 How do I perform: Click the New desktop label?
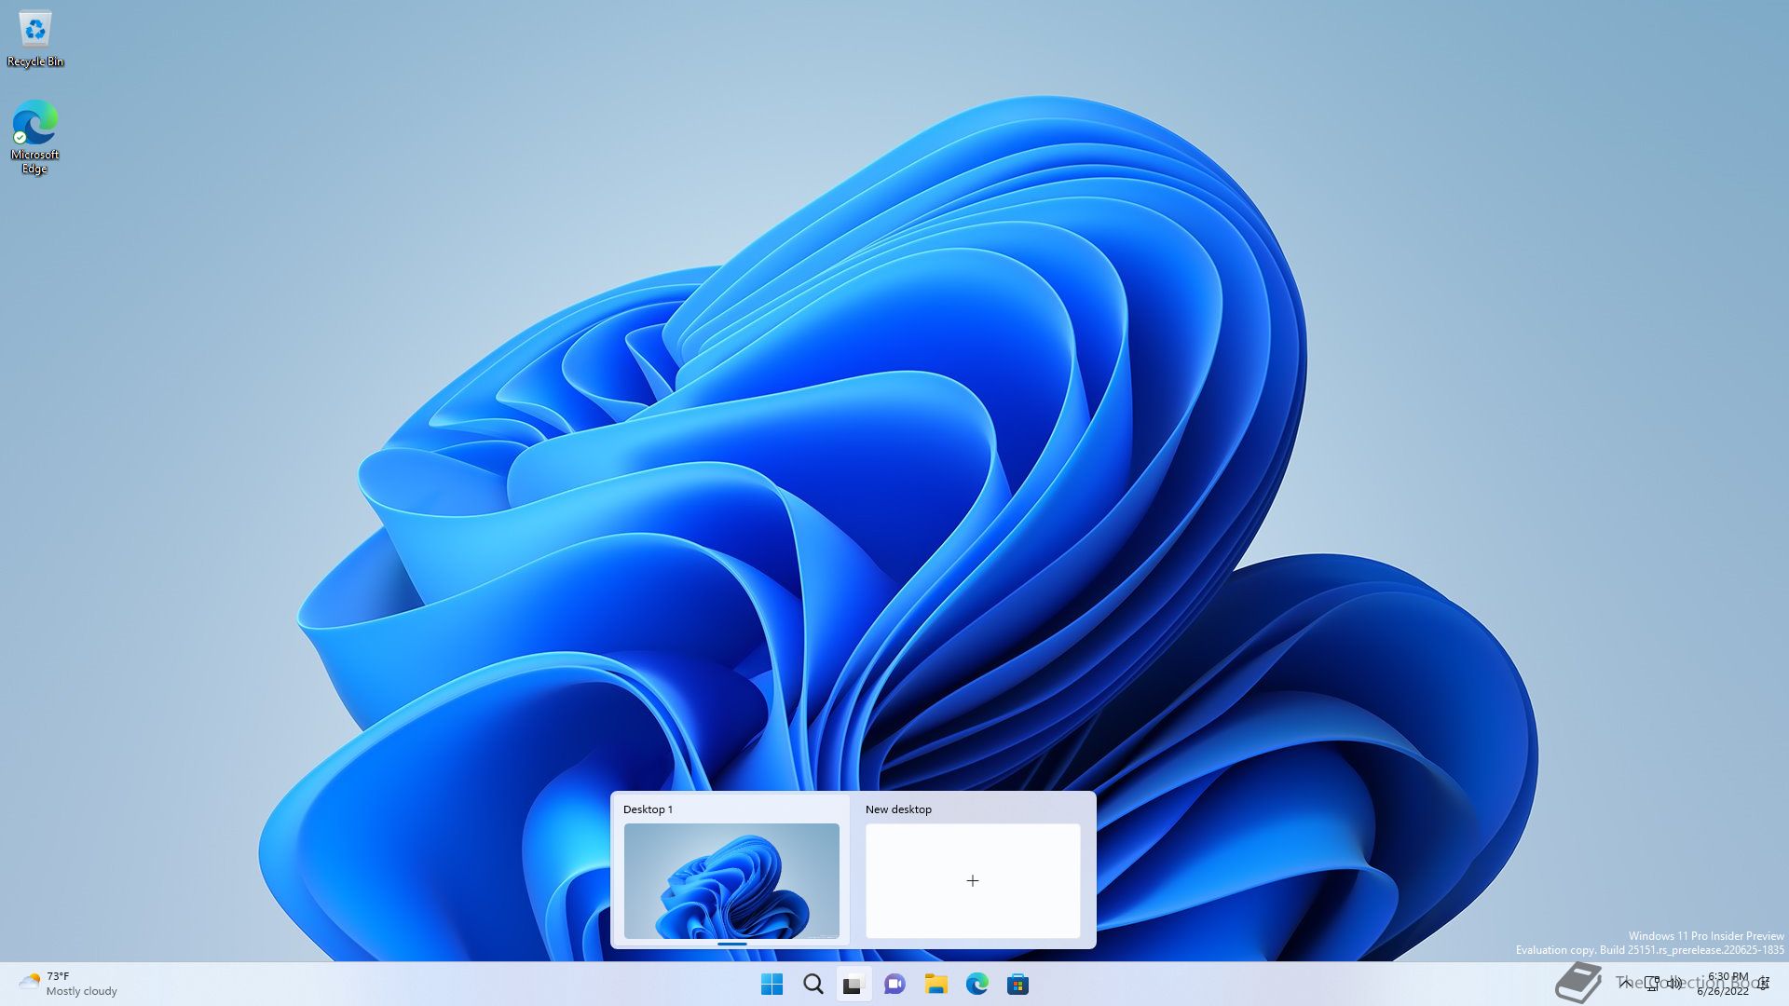(898, 809)
